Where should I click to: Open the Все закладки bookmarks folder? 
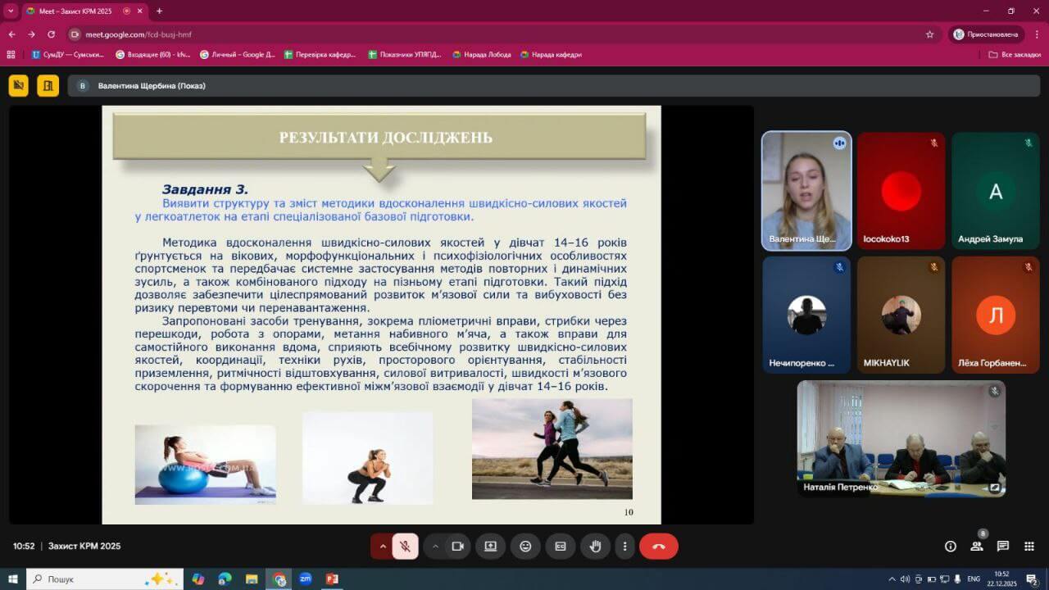(x=1015, y=55)
